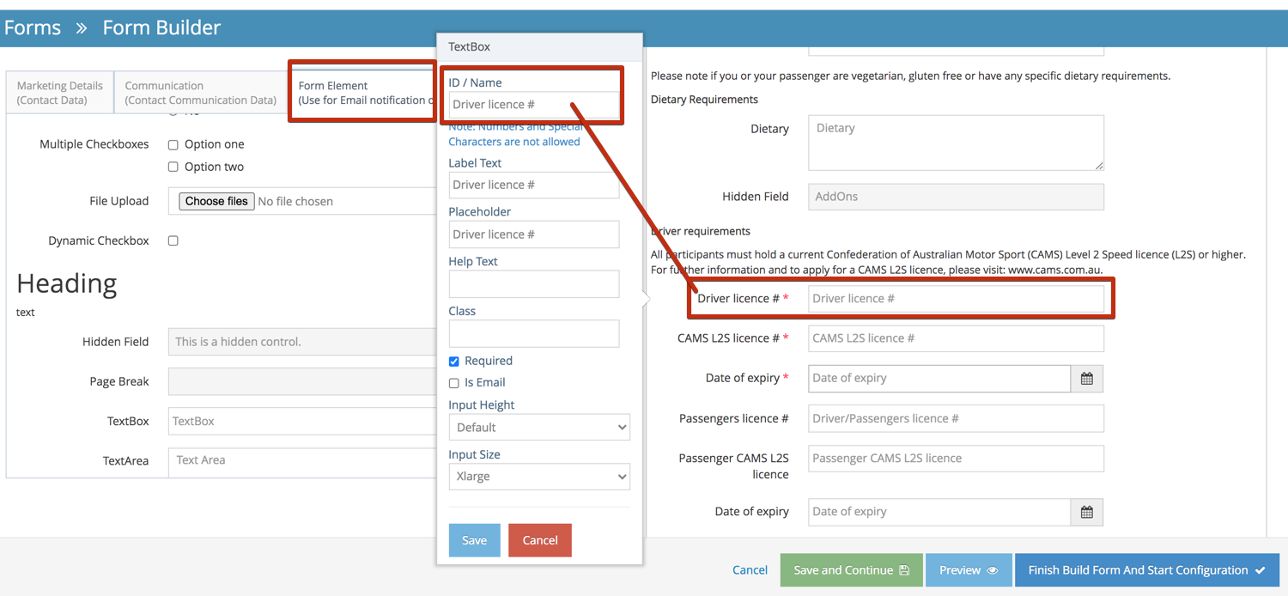Expand the Input Height dropdown

point(538,428)
